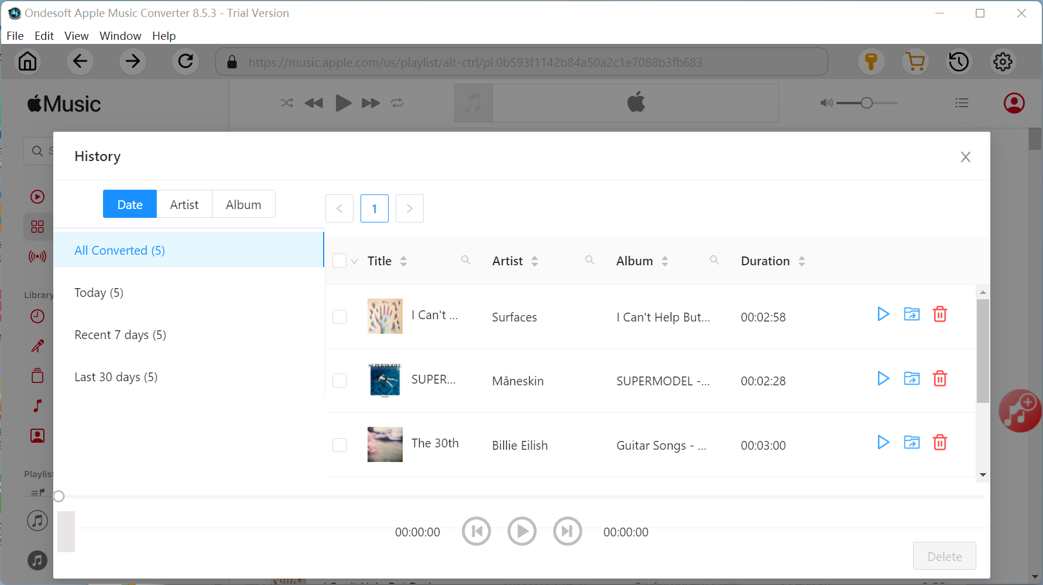
Task: Click the history playback progress slider handle
Action: pos(59,497)
